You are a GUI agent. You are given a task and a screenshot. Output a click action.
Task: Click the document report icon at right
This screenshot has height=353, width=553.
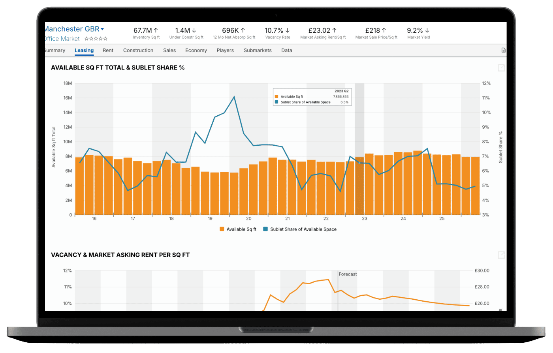503,51
